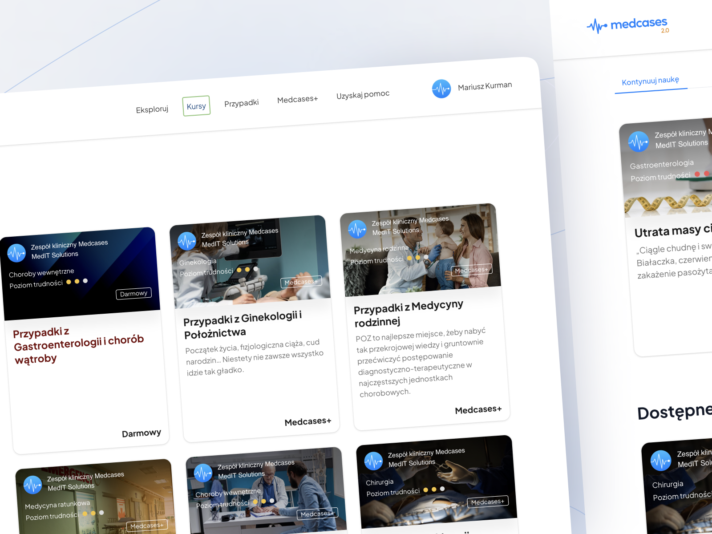The width and height of the screenshot is (712, 534).
Task: Click the difficulty dots on the Ginekologia card
Action: pos(247,270)
